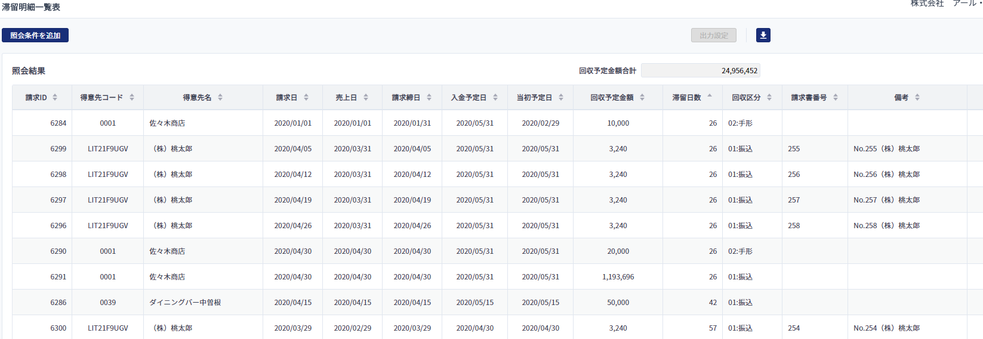983x339 pixels.
Task: Select the row with 請求ID 6300
Action: point(498,327)
